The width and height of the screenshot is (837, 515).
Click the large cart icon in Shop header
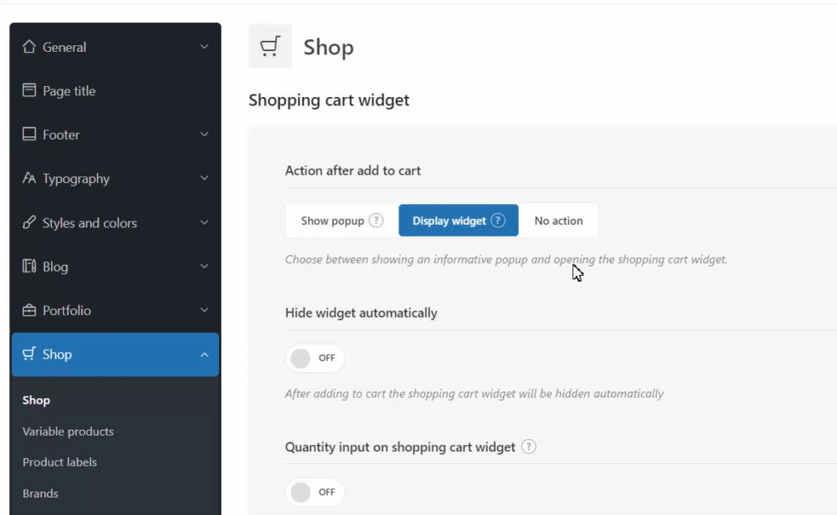click(270, 47)
